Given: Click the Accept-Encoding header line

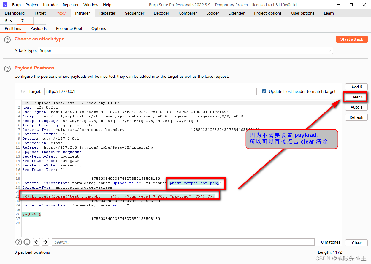Looking at the screenshot, I should pyautogui.click(x=58, y=125).
